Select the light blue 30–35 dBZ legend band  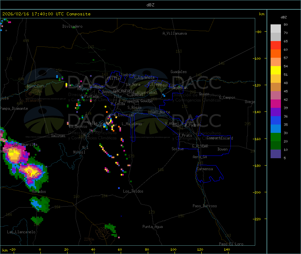point(276,129)
